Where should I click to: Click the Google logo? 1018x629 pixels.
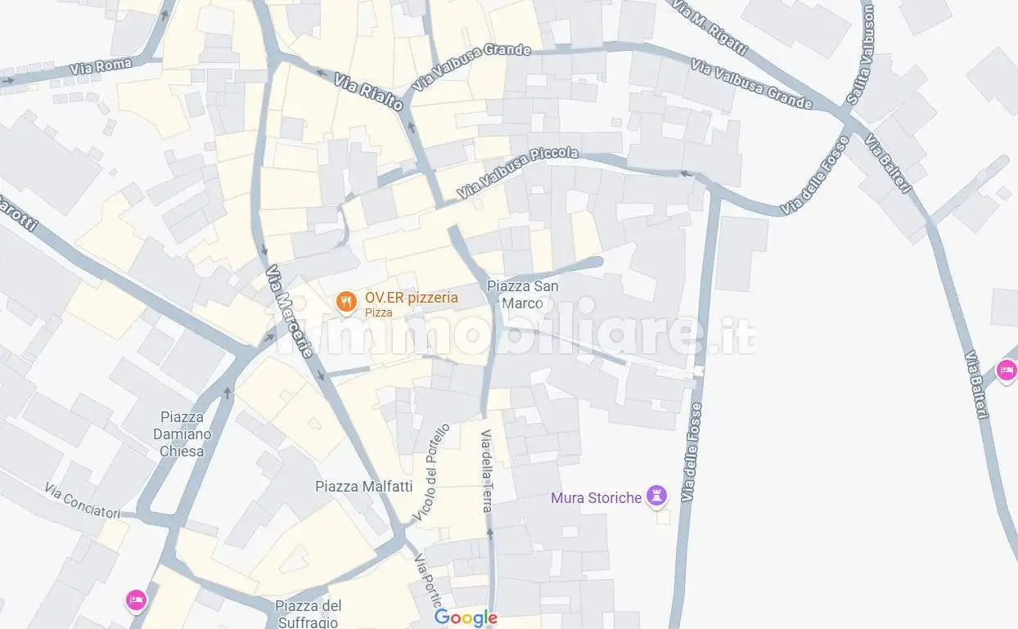pos(466,618)
